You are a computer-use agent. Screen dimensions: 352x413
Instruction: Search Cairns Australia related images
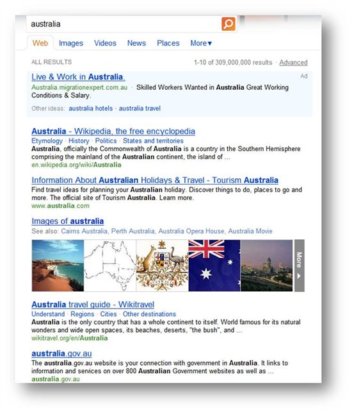tap(84, 232)
